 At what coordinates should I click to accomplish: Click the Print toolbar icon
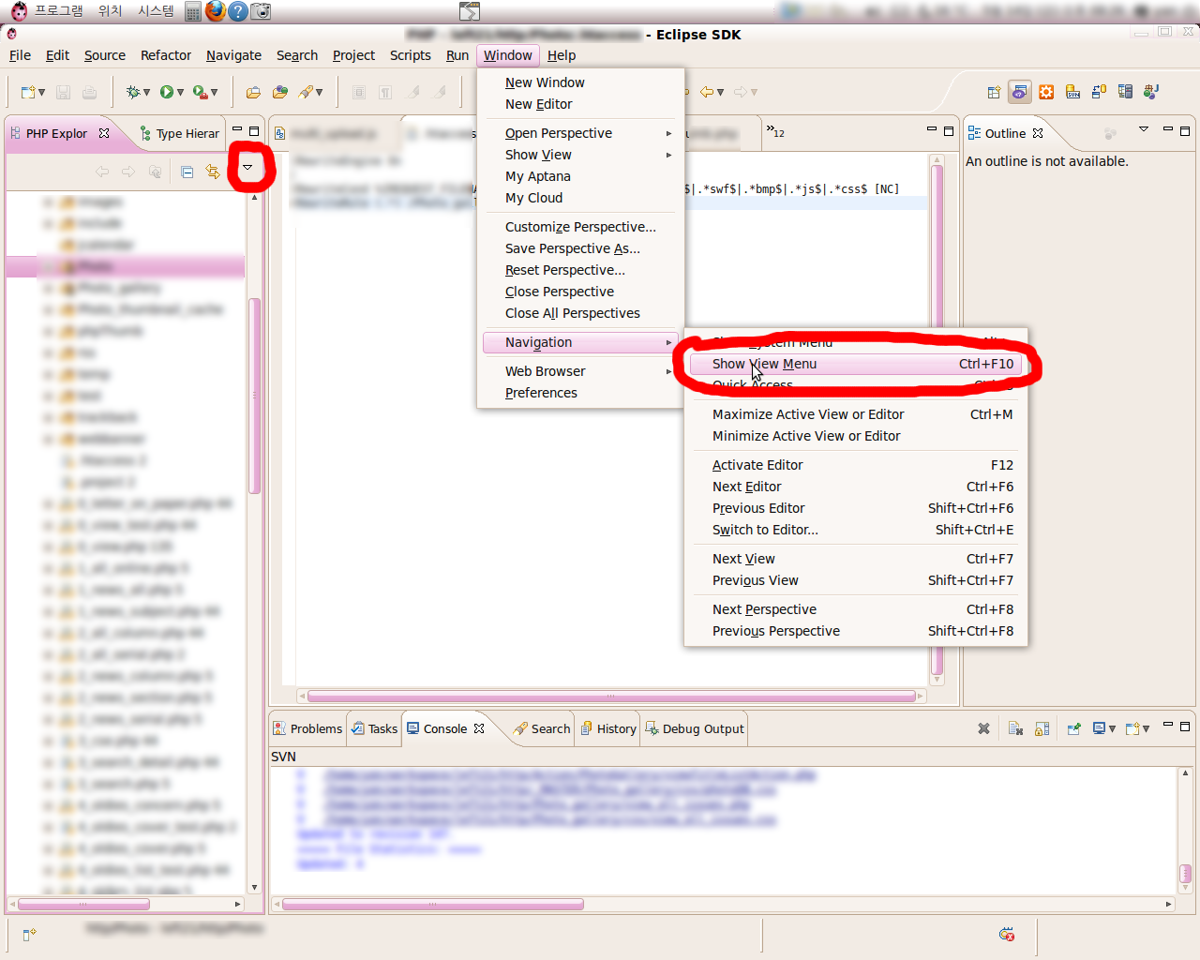89,92
